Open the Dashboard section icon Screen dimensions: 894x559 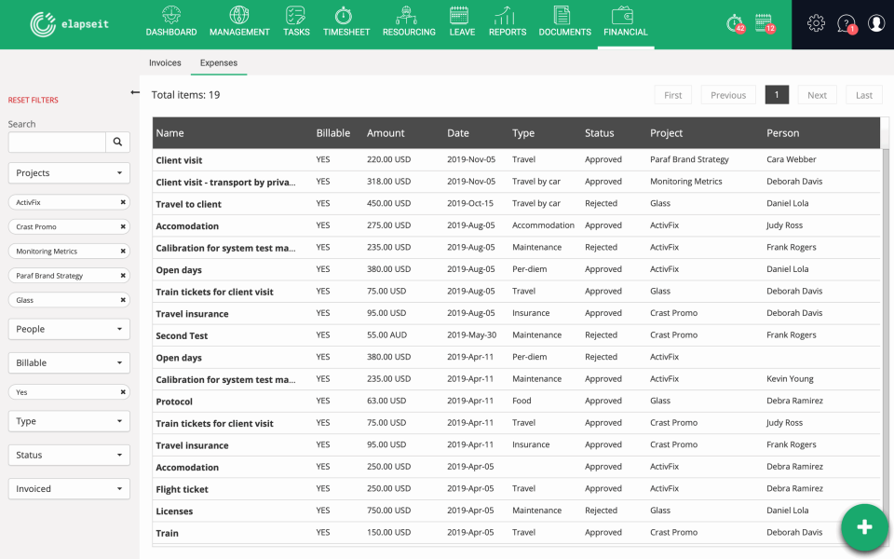tap(171, 15)
